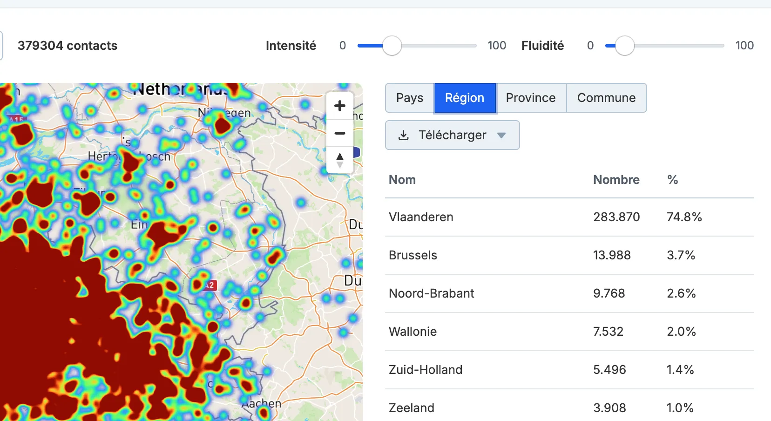
Task: Select the Zeeland row name
Action: tap(412, 408)
